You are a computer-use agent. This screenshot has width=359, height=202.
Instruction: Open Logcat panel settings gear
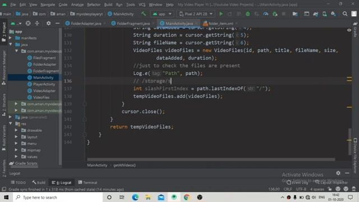click(x=338, y=173)
